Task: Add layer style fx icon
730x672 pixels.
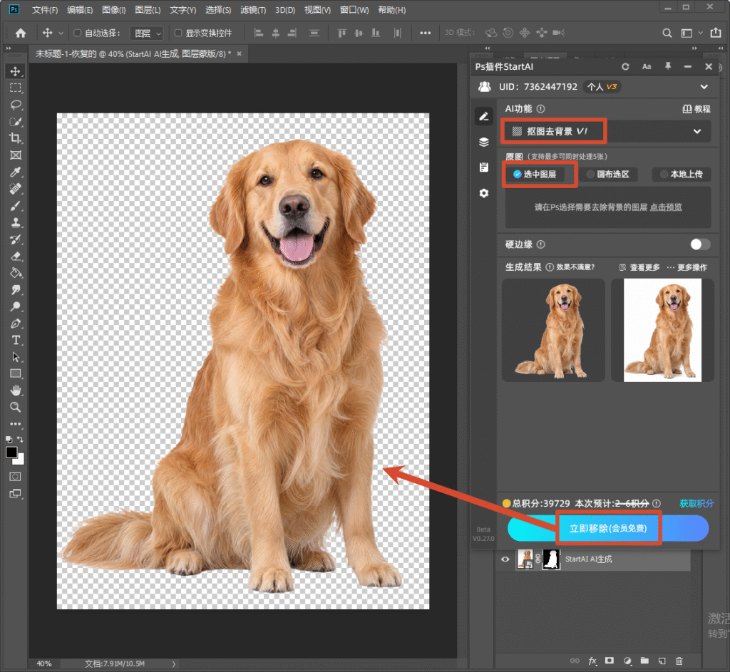Action: (592, 661)
